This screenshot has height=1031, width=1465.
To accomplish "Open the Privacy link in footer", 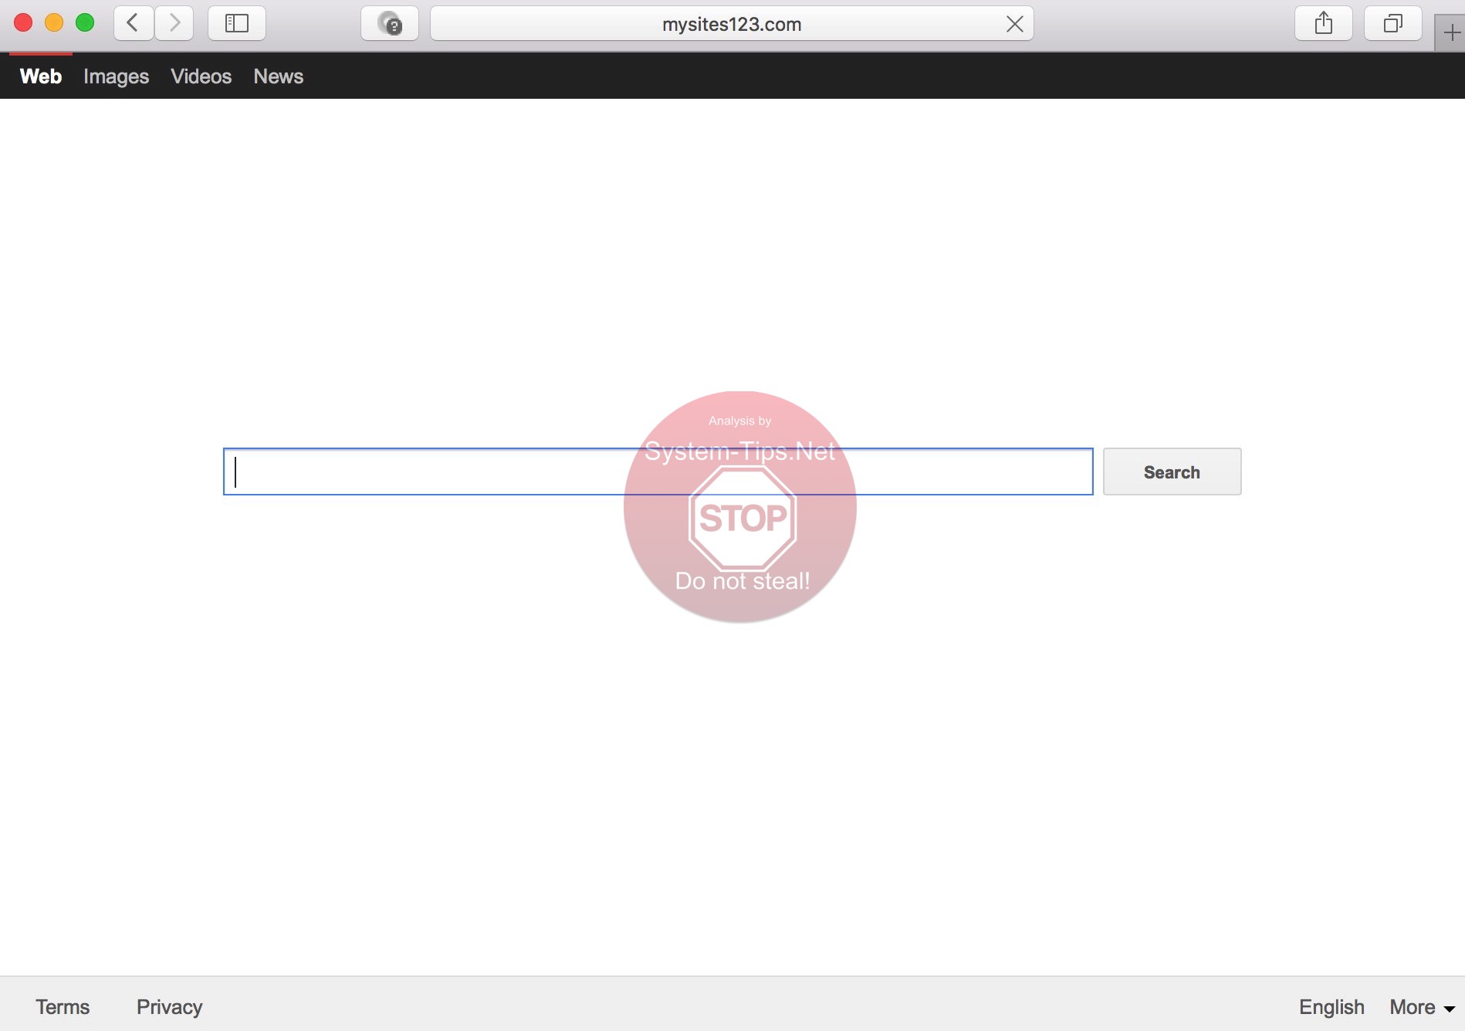I will pyautogui.click(x=169, y=1006).
